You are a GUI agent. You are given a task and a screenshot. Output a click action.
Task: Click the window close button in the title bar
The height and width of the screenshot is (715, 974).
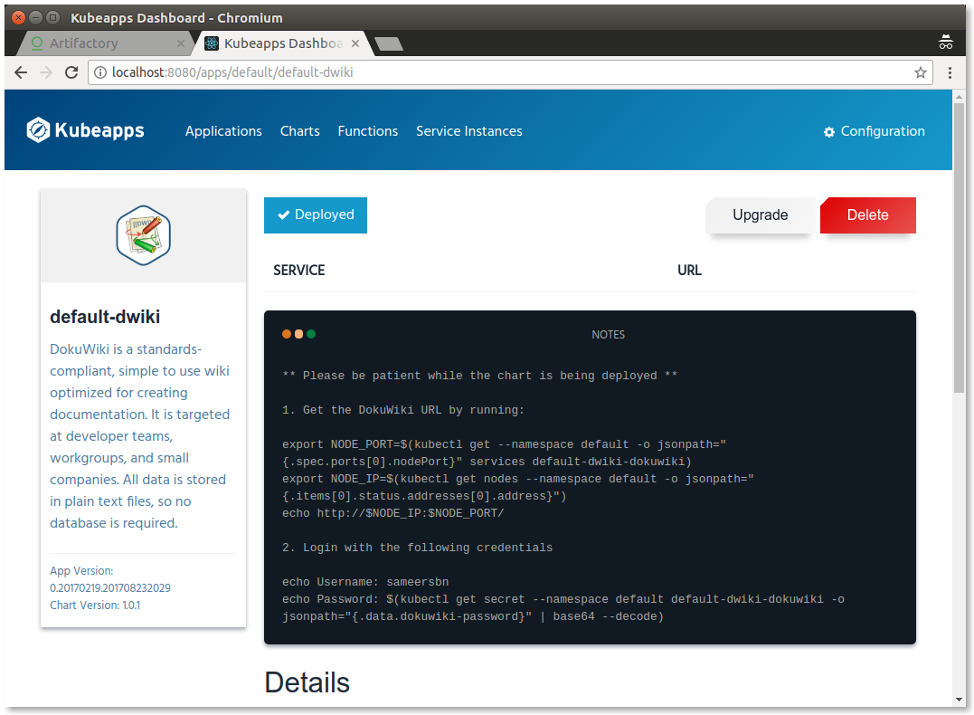coord(18,17)
